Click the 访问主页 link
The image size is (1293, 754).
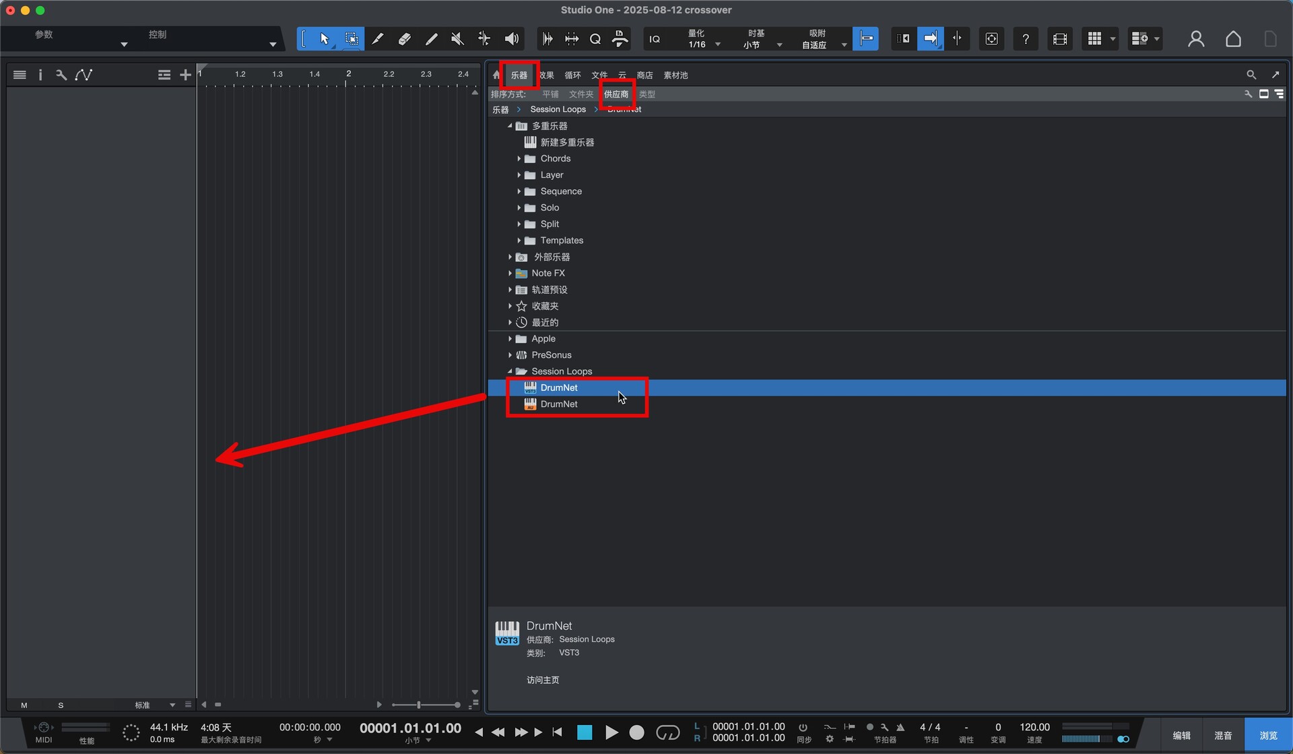pos(543,680)
